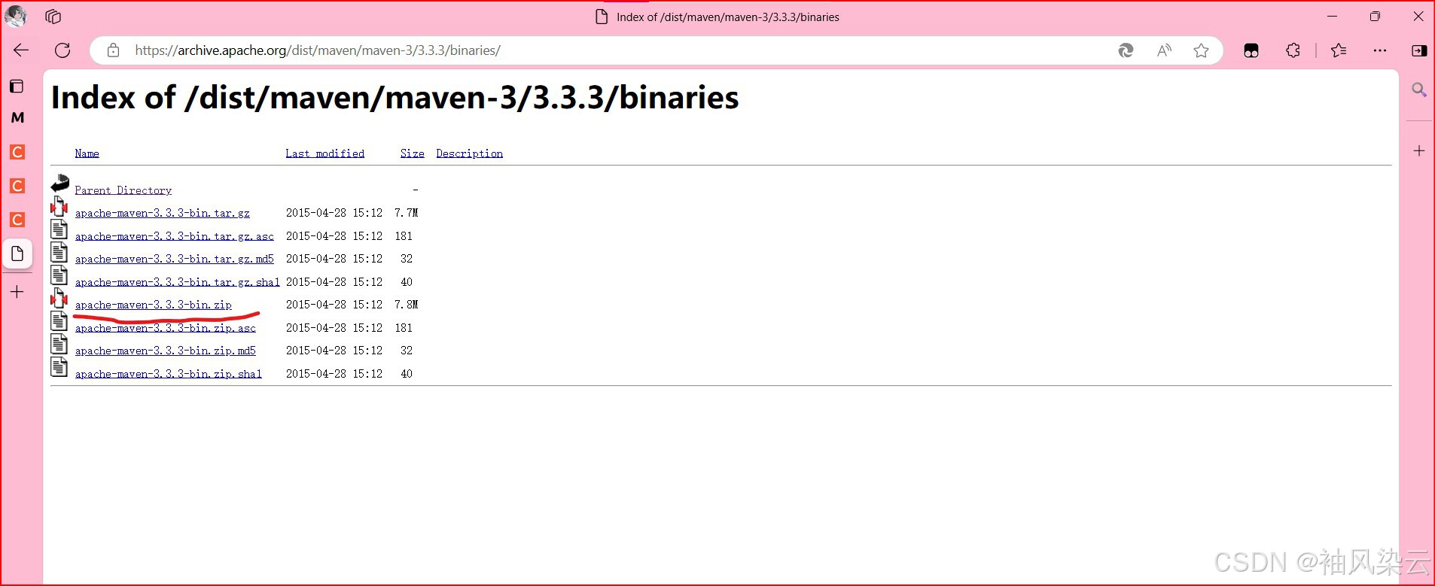
Task: Click the 7.8M size of bin.zip
Action: point(406,305)
